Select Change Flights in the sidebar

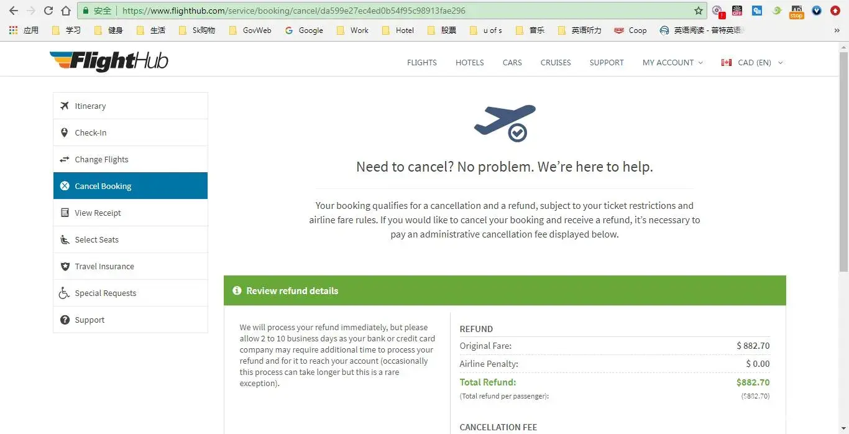131,159
